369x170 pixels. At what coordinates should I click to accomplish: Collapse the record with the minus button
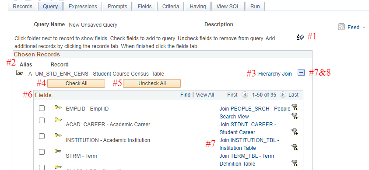point(301,73)
